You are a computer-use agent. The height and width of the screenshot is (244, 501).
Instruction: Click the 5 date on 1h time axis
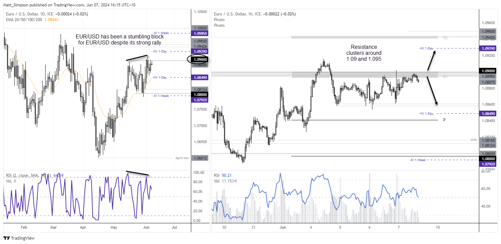point(340,227)
